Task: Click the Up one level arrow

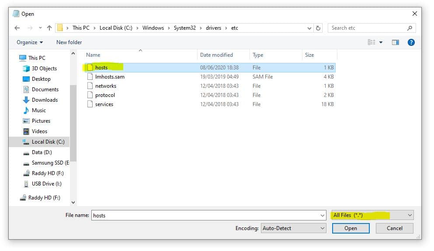Action: [x=49, y=28]
